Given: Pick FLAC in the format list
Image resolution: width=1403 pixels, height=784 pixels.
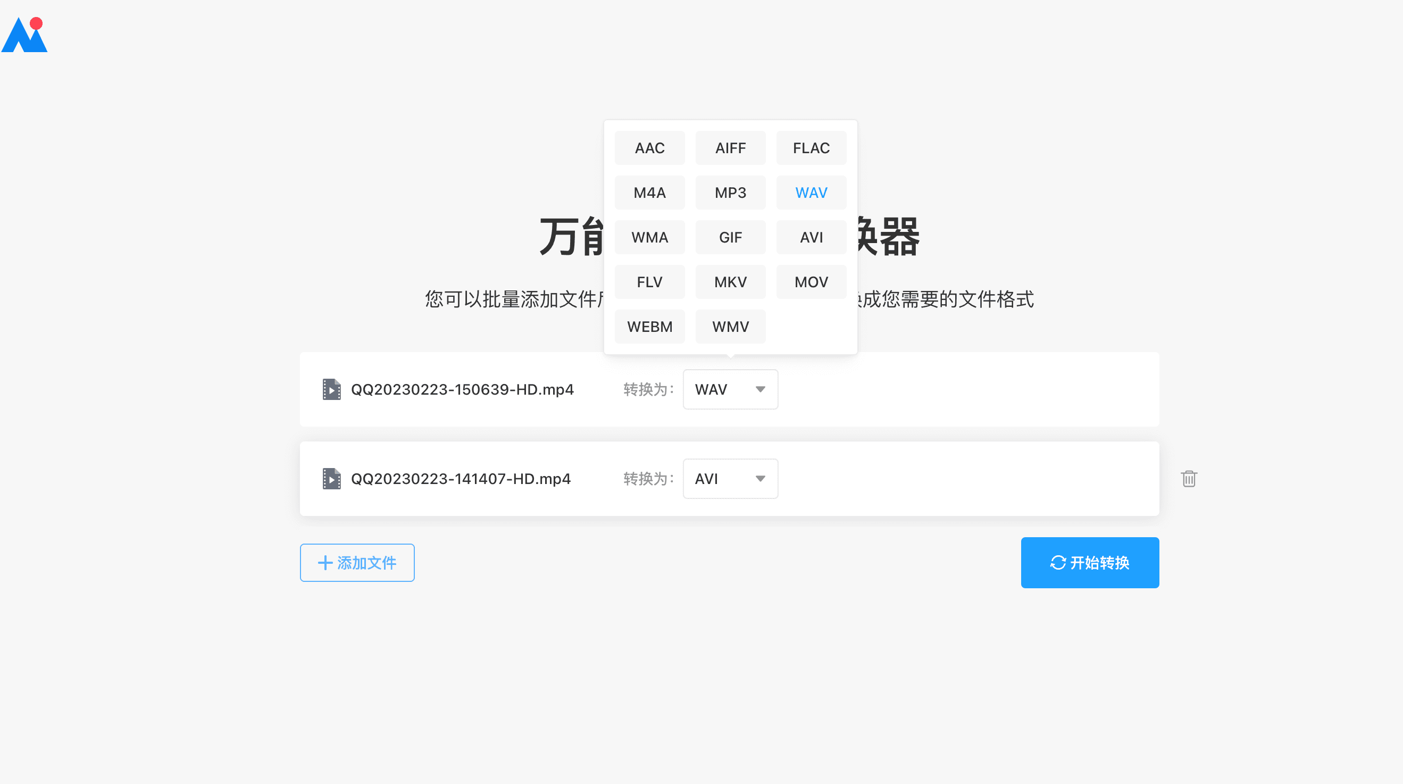Looking at the screenshot, I should (x=811, y=148).
